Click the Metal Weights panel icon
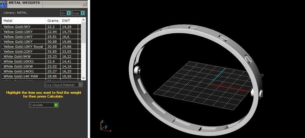Image resolution: width=305 pixels, height=138 pixels. coord(4,4)
